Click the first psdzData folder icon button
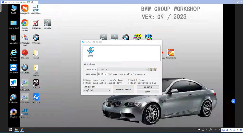This screenshot has width=243, height=133. pyautogui.click(x=151, y=69)
